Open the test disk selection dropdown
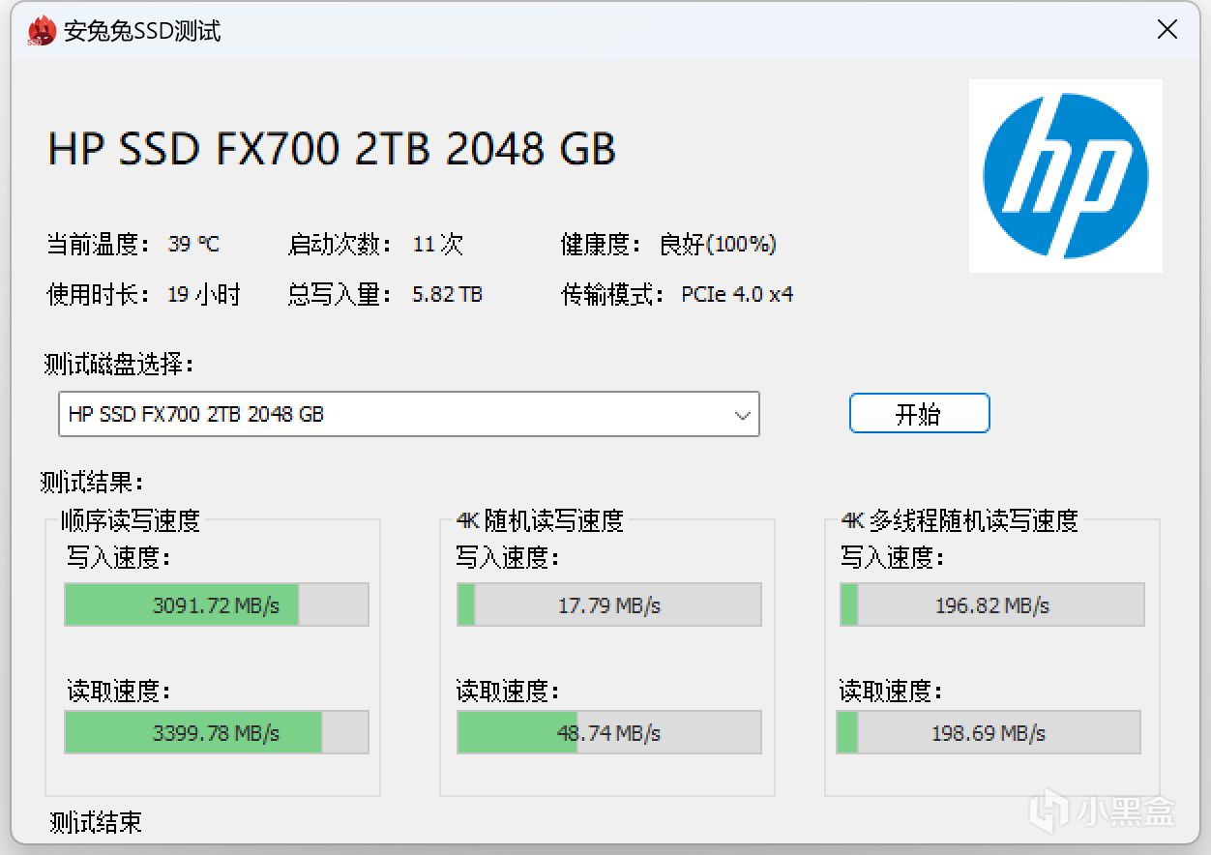Screen dimensions: 1211x855 coord(408,414)
